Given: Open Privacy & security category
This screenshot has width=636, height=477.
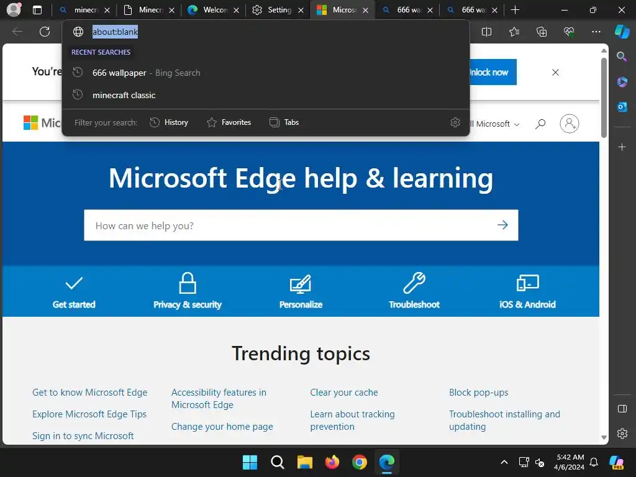Looking at the screenshot, I should click(188, 291).
